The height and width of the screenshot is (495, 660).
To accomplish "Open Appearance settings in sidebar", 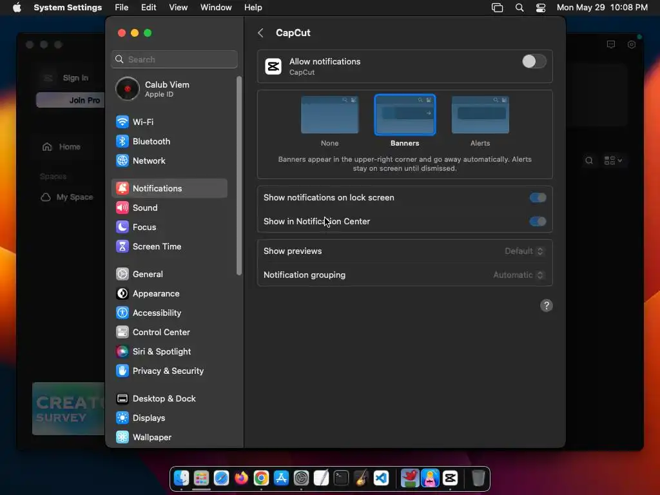I will coord(170,293).
